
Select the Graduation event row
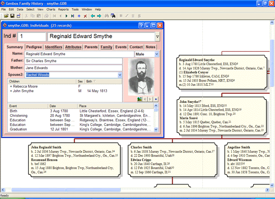click(x=81, y=129)
